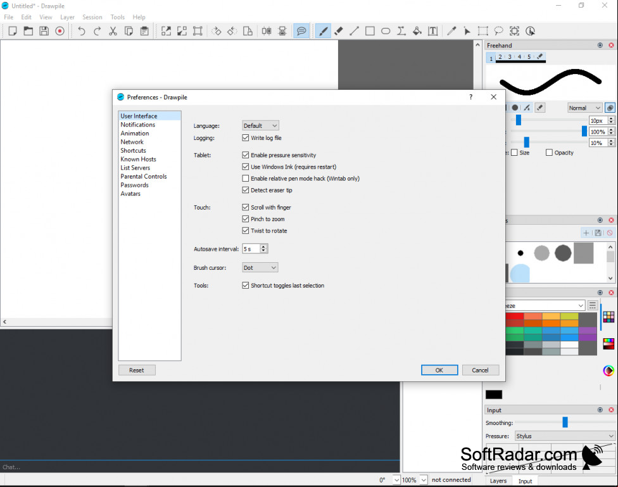Click the Redo arrow icon
618x487 pixels.
tap(98, 31)
